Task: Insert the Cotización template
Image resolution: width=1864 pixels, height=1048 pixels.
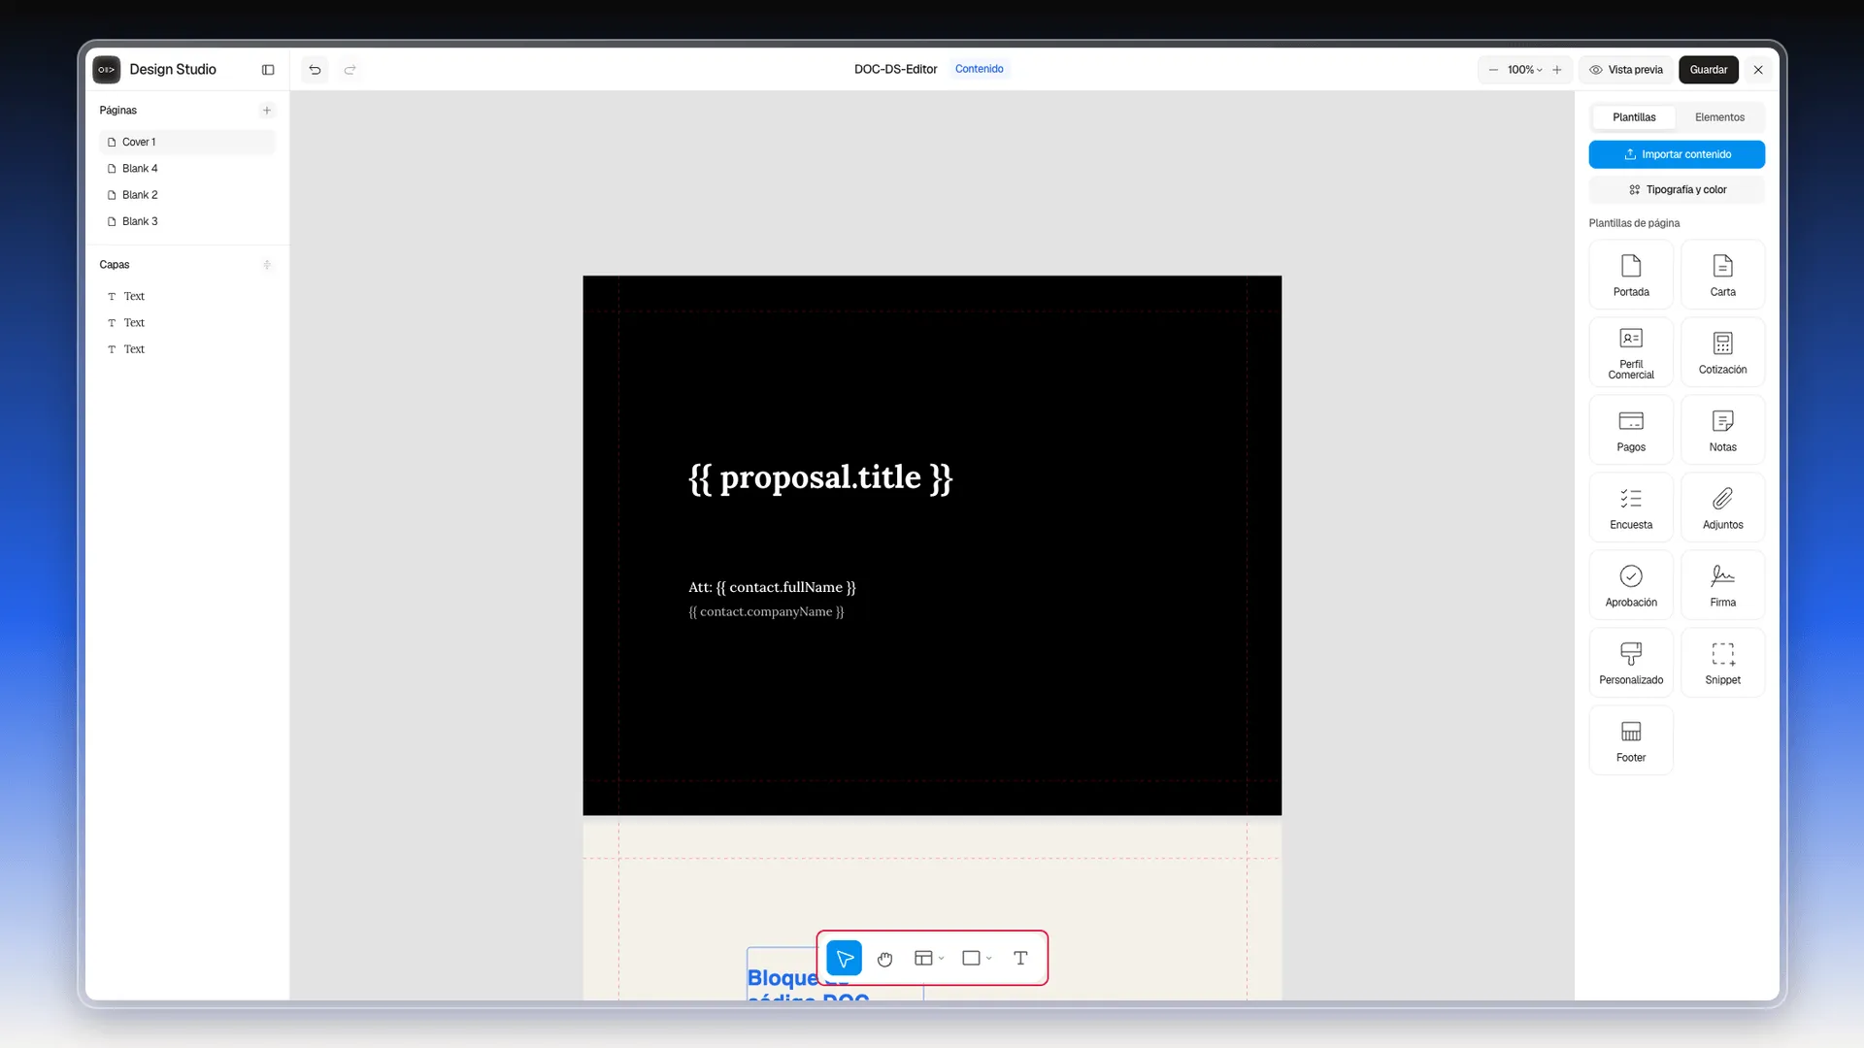Action: 1722,353
